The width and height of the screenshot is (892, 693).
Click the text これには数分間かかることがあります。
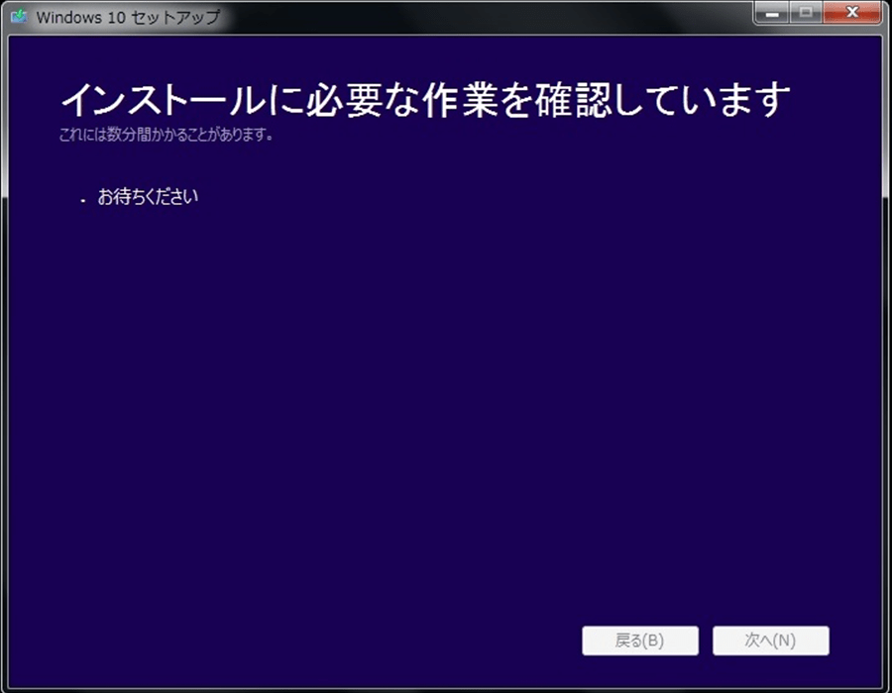[x=167, y=135]
